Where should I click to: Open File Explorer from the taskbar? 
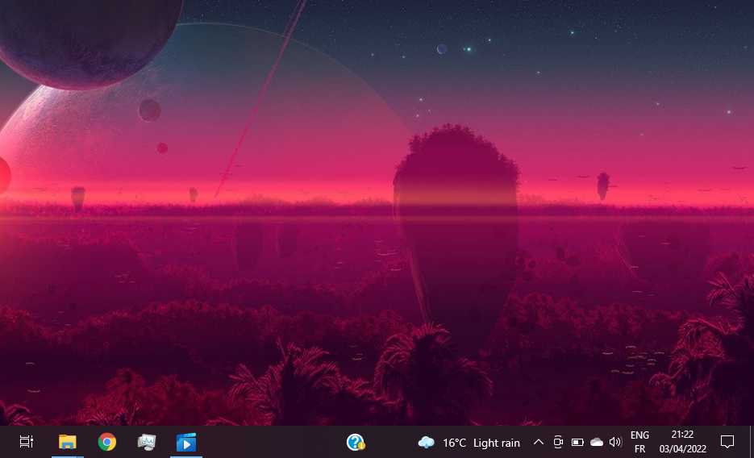67,442
